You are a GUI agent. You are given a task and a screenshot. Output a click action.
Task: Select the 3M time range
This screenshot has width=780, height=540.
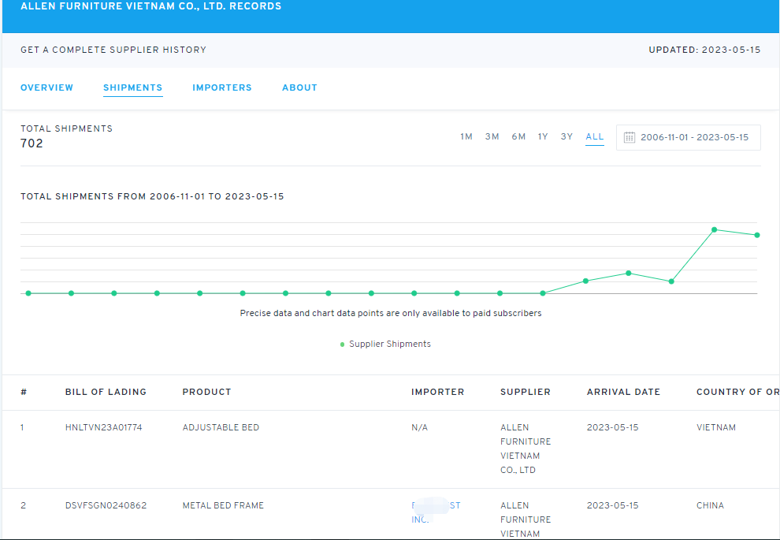pyautogui.click(x=492, y=137)
